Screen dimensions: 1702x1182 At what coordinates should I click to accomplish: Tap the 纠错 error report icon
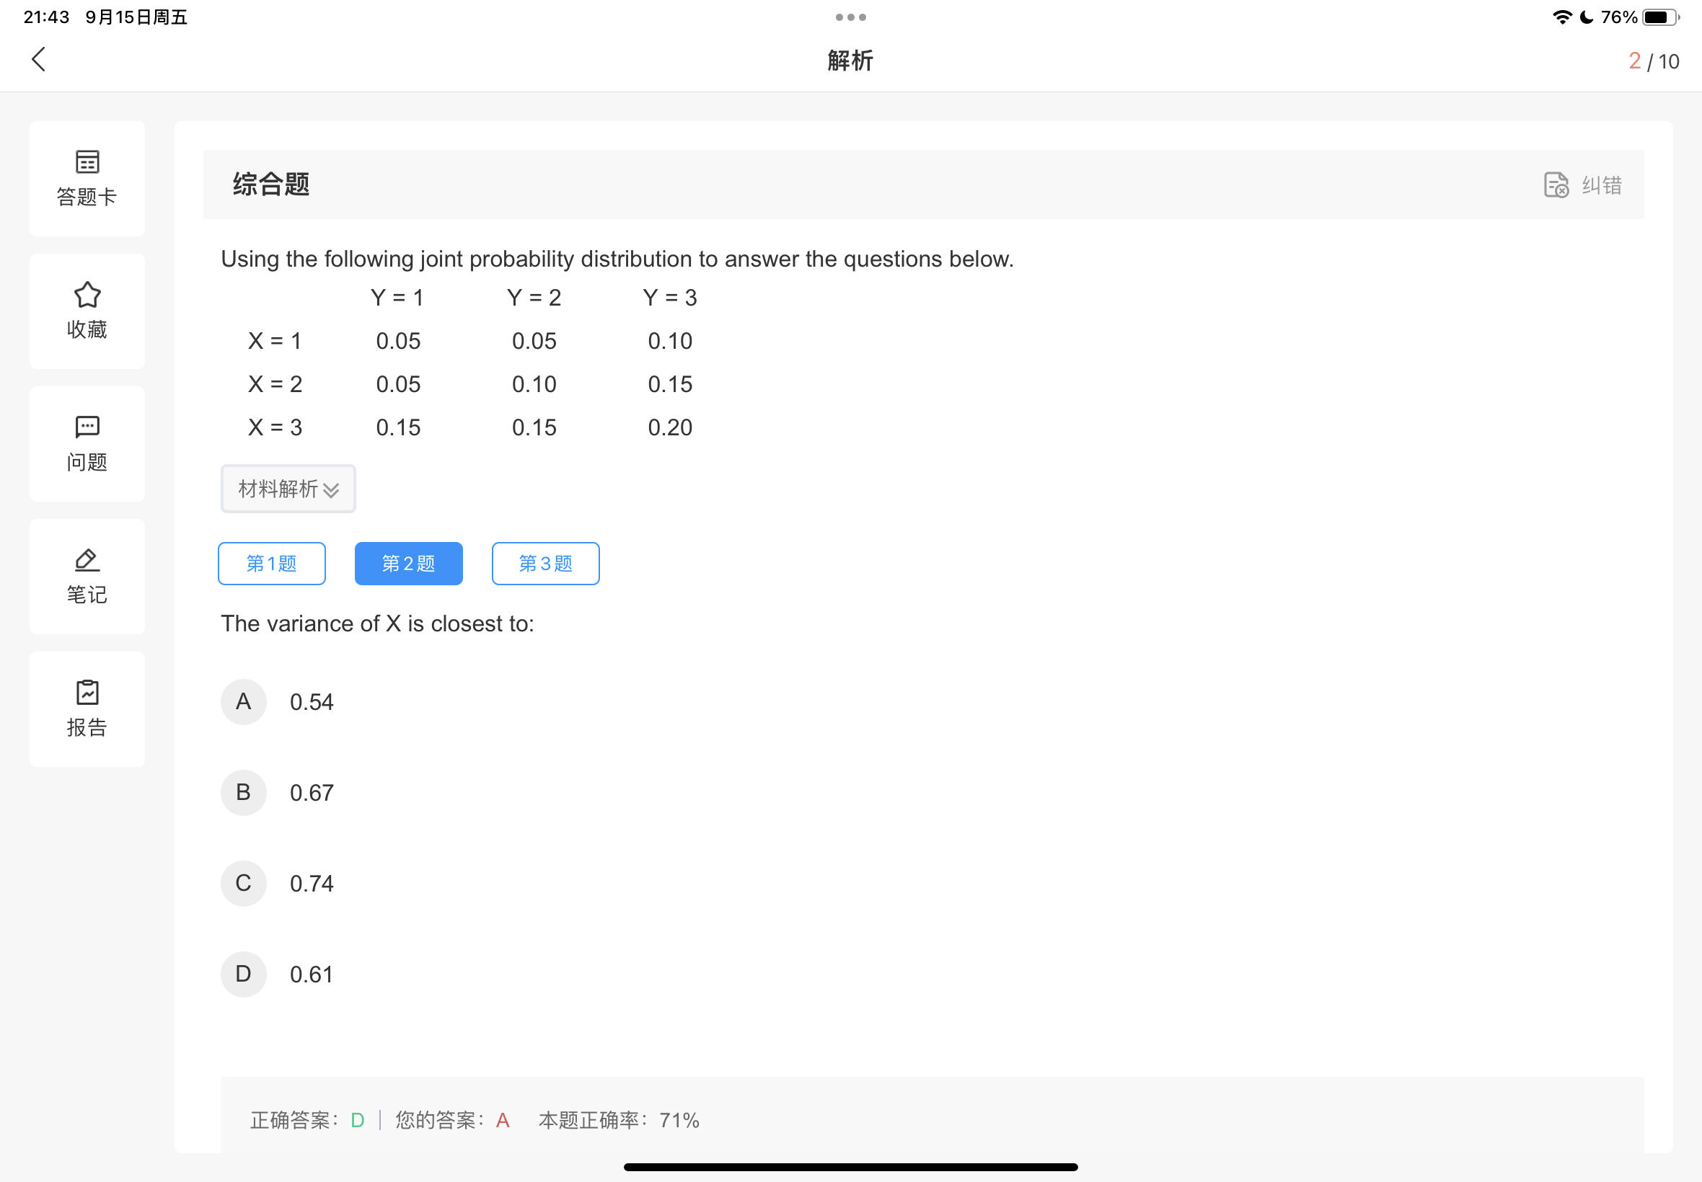pyautogui.click(x=1556, y=185)
